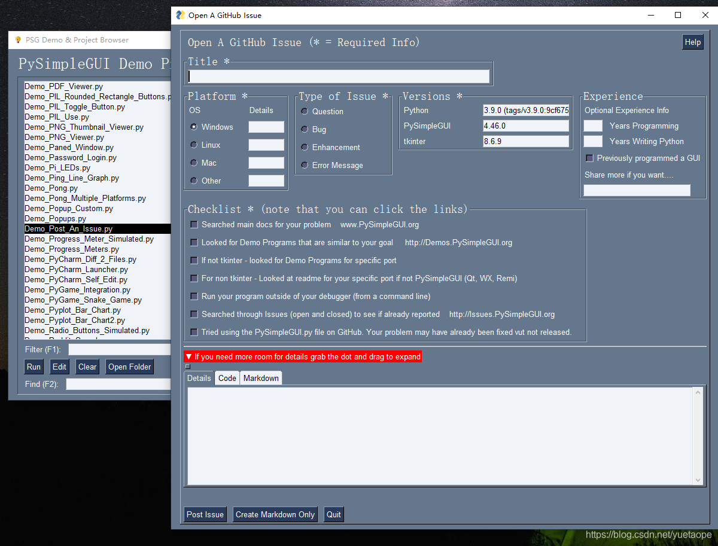Viewport: 718px width, 546px height.
Task: Choose Enhancement as issue type
Action: click(305, 147)
